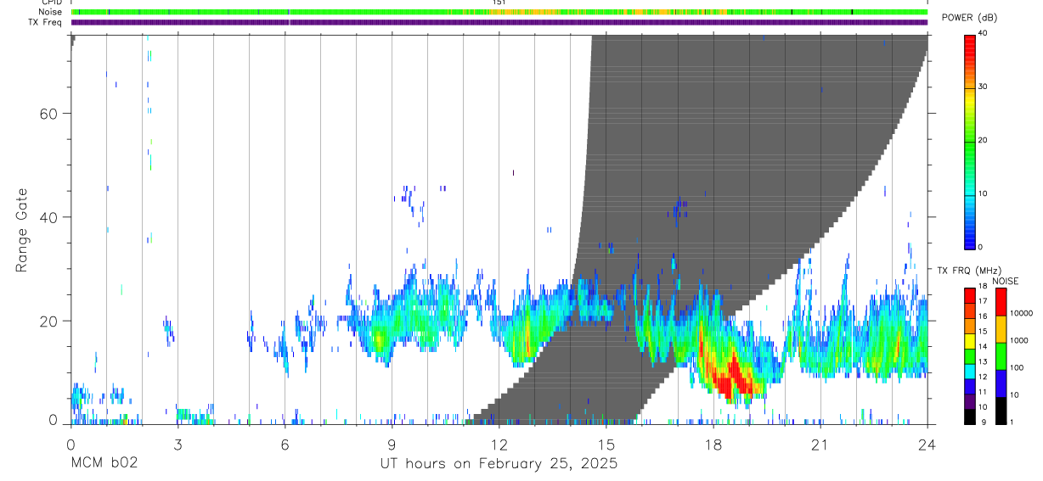The image size is (1043, 481).
Task: Click the 100 label on NOISE scale
Action: (x=1016, y=367)
